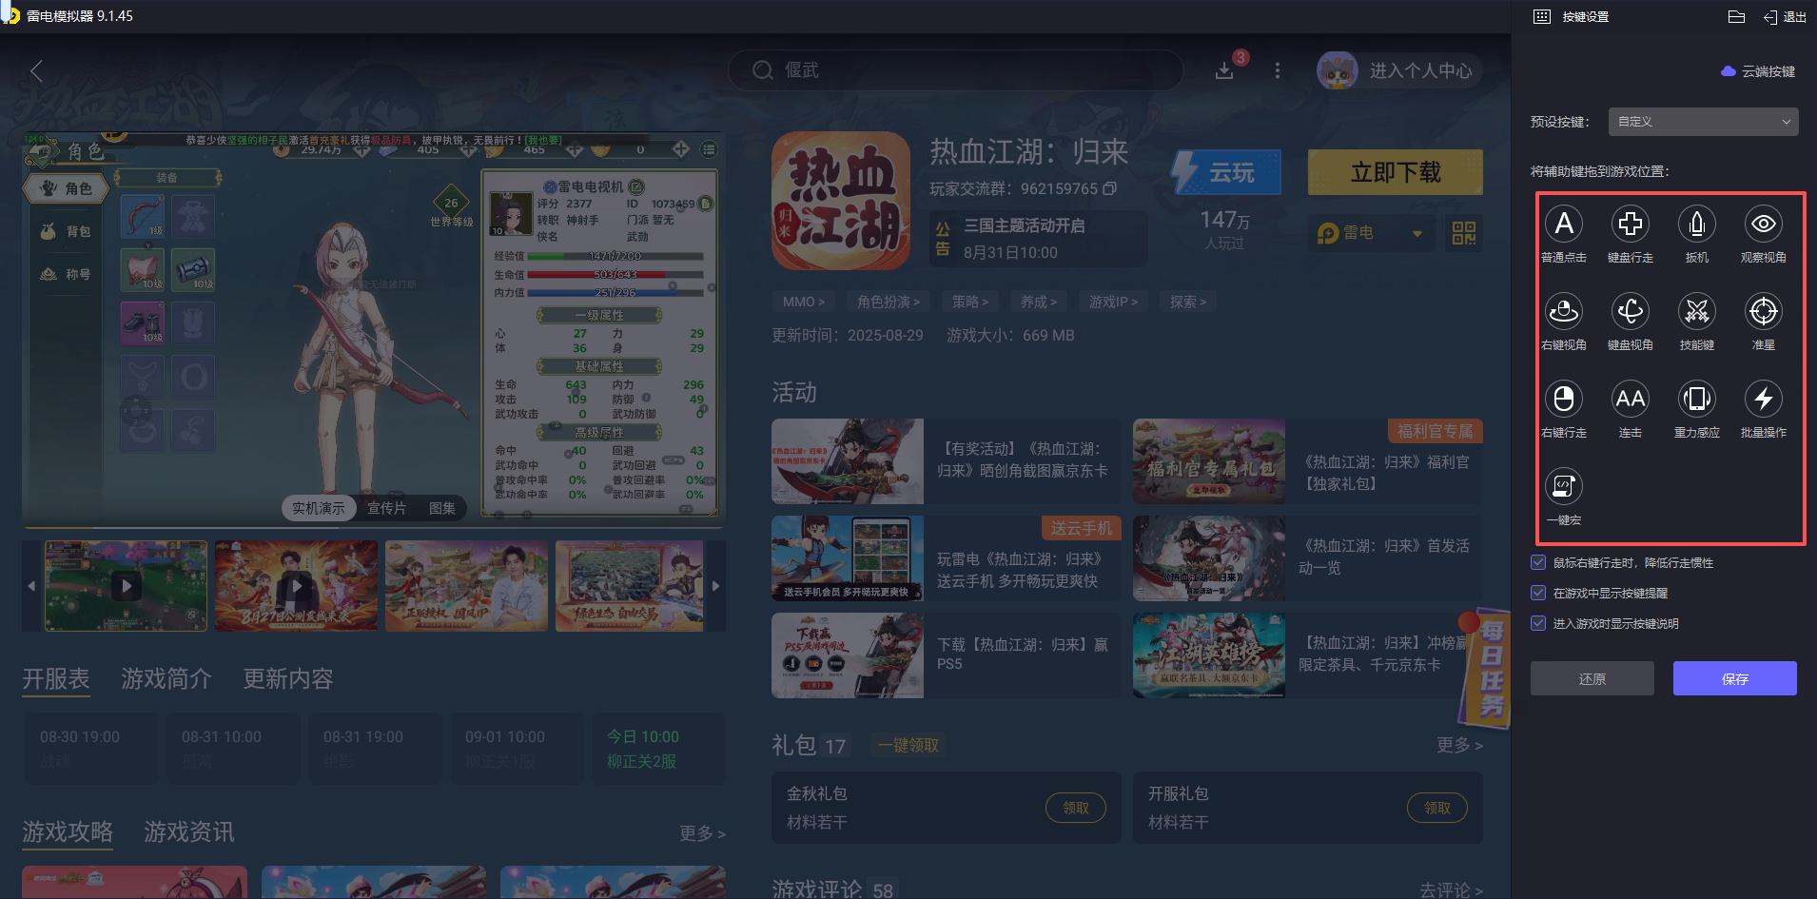Select the 观察视角 eye view icon
This screenshot has width=1817, height=899.
[x=1763, y=224]
